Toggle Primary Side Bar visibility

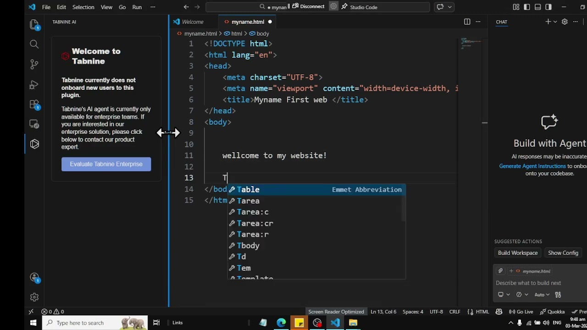[527, 7]
